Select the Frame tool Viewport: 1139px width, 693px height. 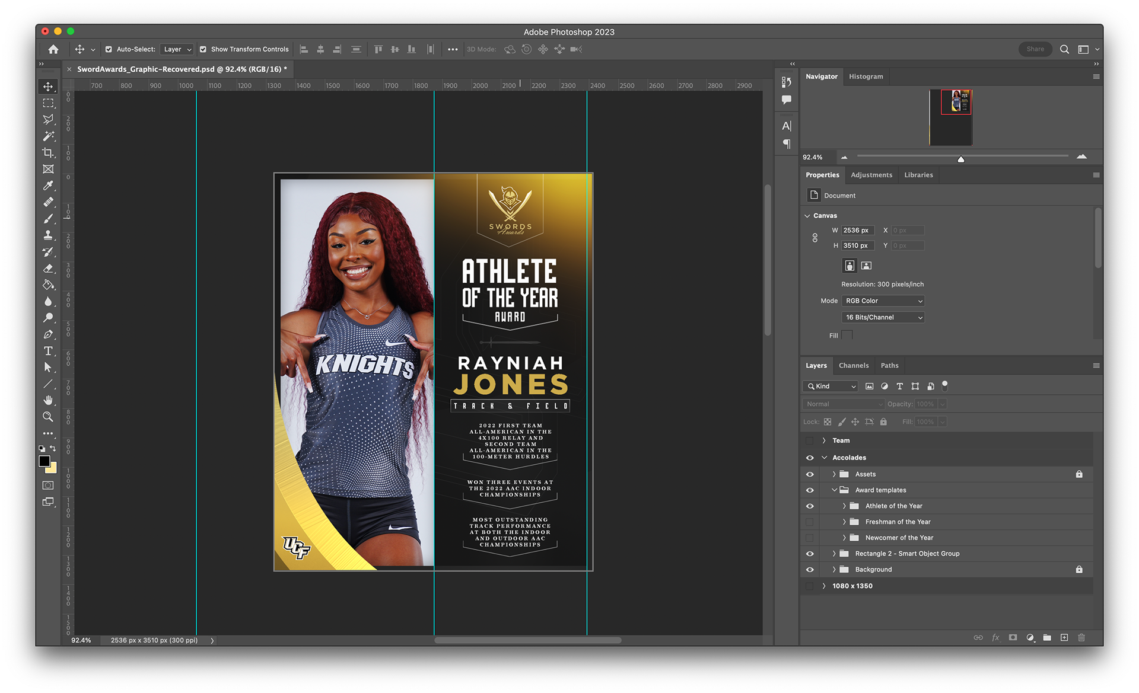pos(48,170)
